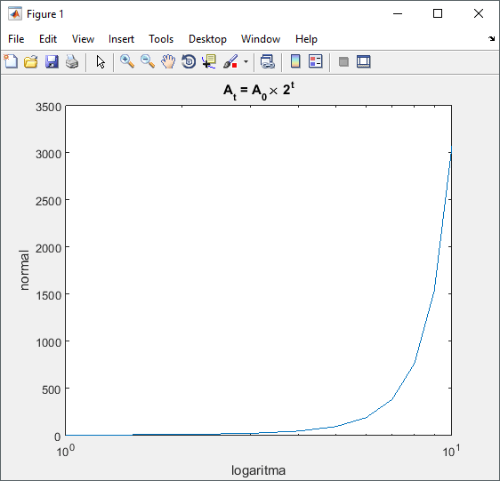Toggle the Insert Legend button
Screen dimensions: 500x481
[x=316, y=61]
